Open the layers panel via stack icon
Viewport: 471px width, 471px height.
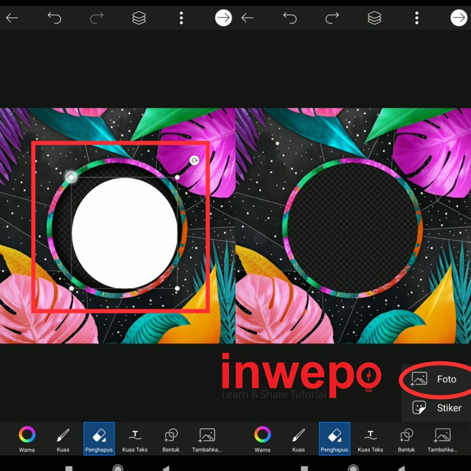(139, 17)
